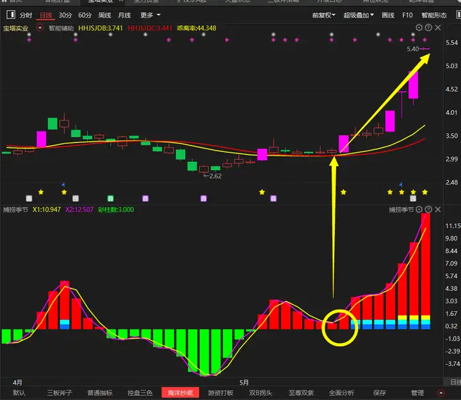Click the red circular collapse icon at bottom right
The height and width of the screenshot is (400, 461).
(x=441, y=393)
